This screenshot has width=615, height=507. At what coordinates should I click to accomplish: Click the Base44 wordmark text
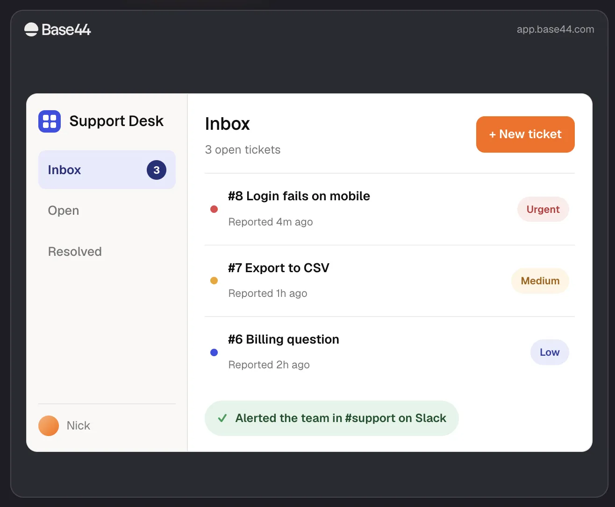pos(66,30)
